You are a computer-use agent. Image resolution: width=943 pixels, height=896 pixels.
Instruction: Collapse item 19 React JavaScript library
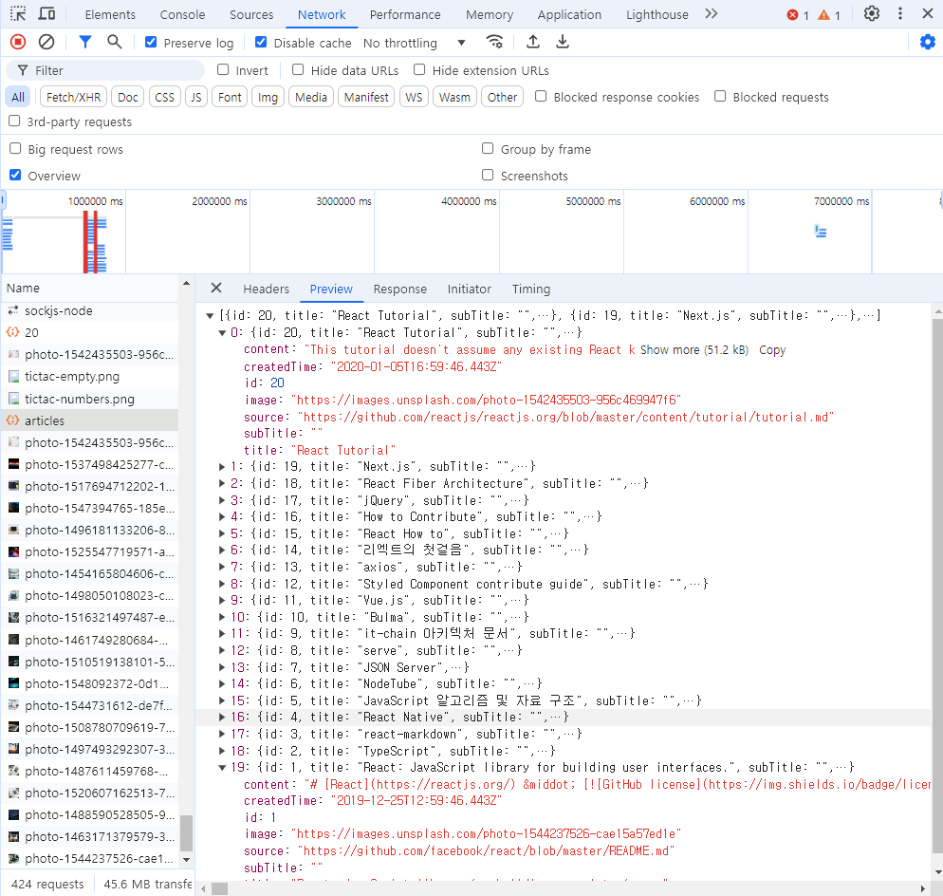click(222, 768)
